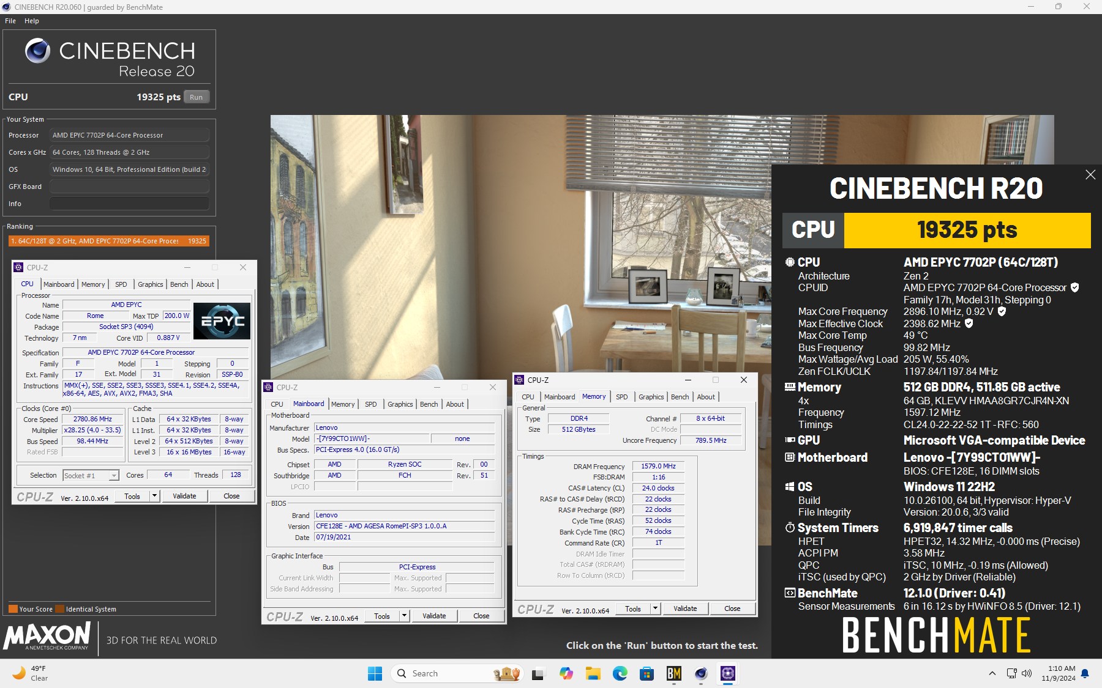Click the Cinebench title bar app icon
The width and height of the screenshot is (1102, 688).
[7, 7]
